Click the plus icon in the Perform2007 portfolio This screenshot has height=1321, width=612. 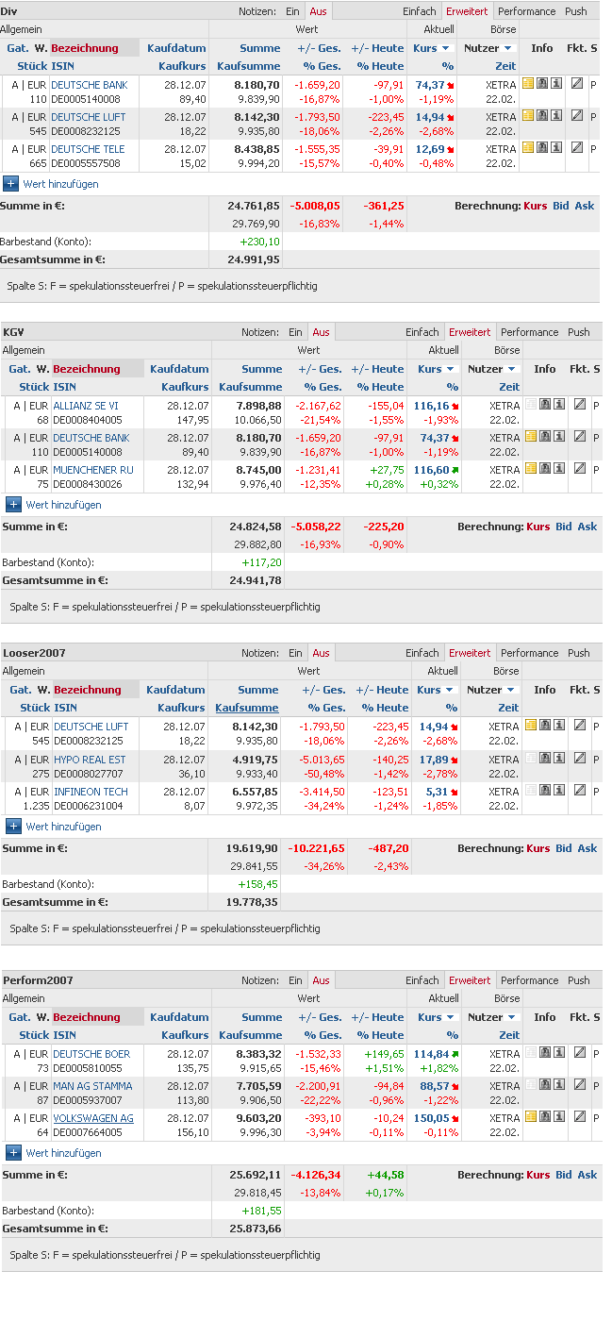point(13,1152)
